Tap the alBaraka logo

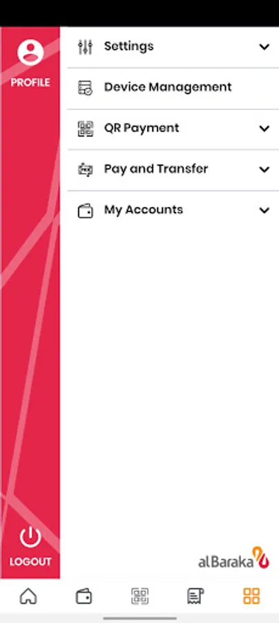click(234, 558)
